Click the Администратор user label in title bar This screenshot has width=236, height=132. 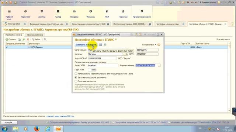pos(208,3)
